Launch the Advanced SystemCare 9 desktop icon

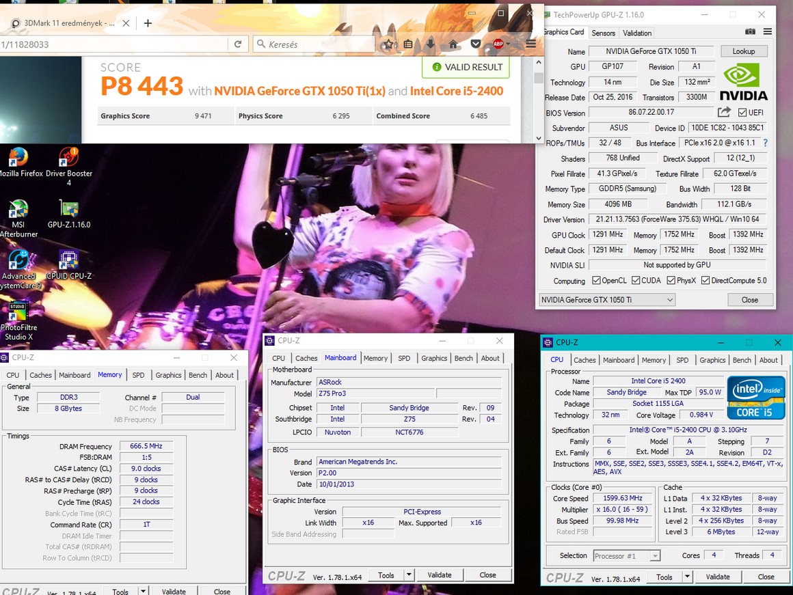[18, 270]
